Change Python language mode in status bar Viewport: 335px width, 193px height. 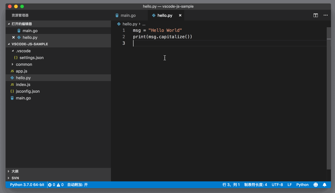click(x=302, y=185)
